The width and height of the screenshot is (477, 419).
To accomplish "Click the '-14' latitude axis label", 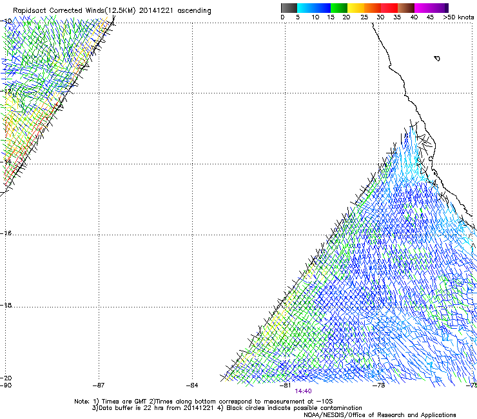I will 6,162.
